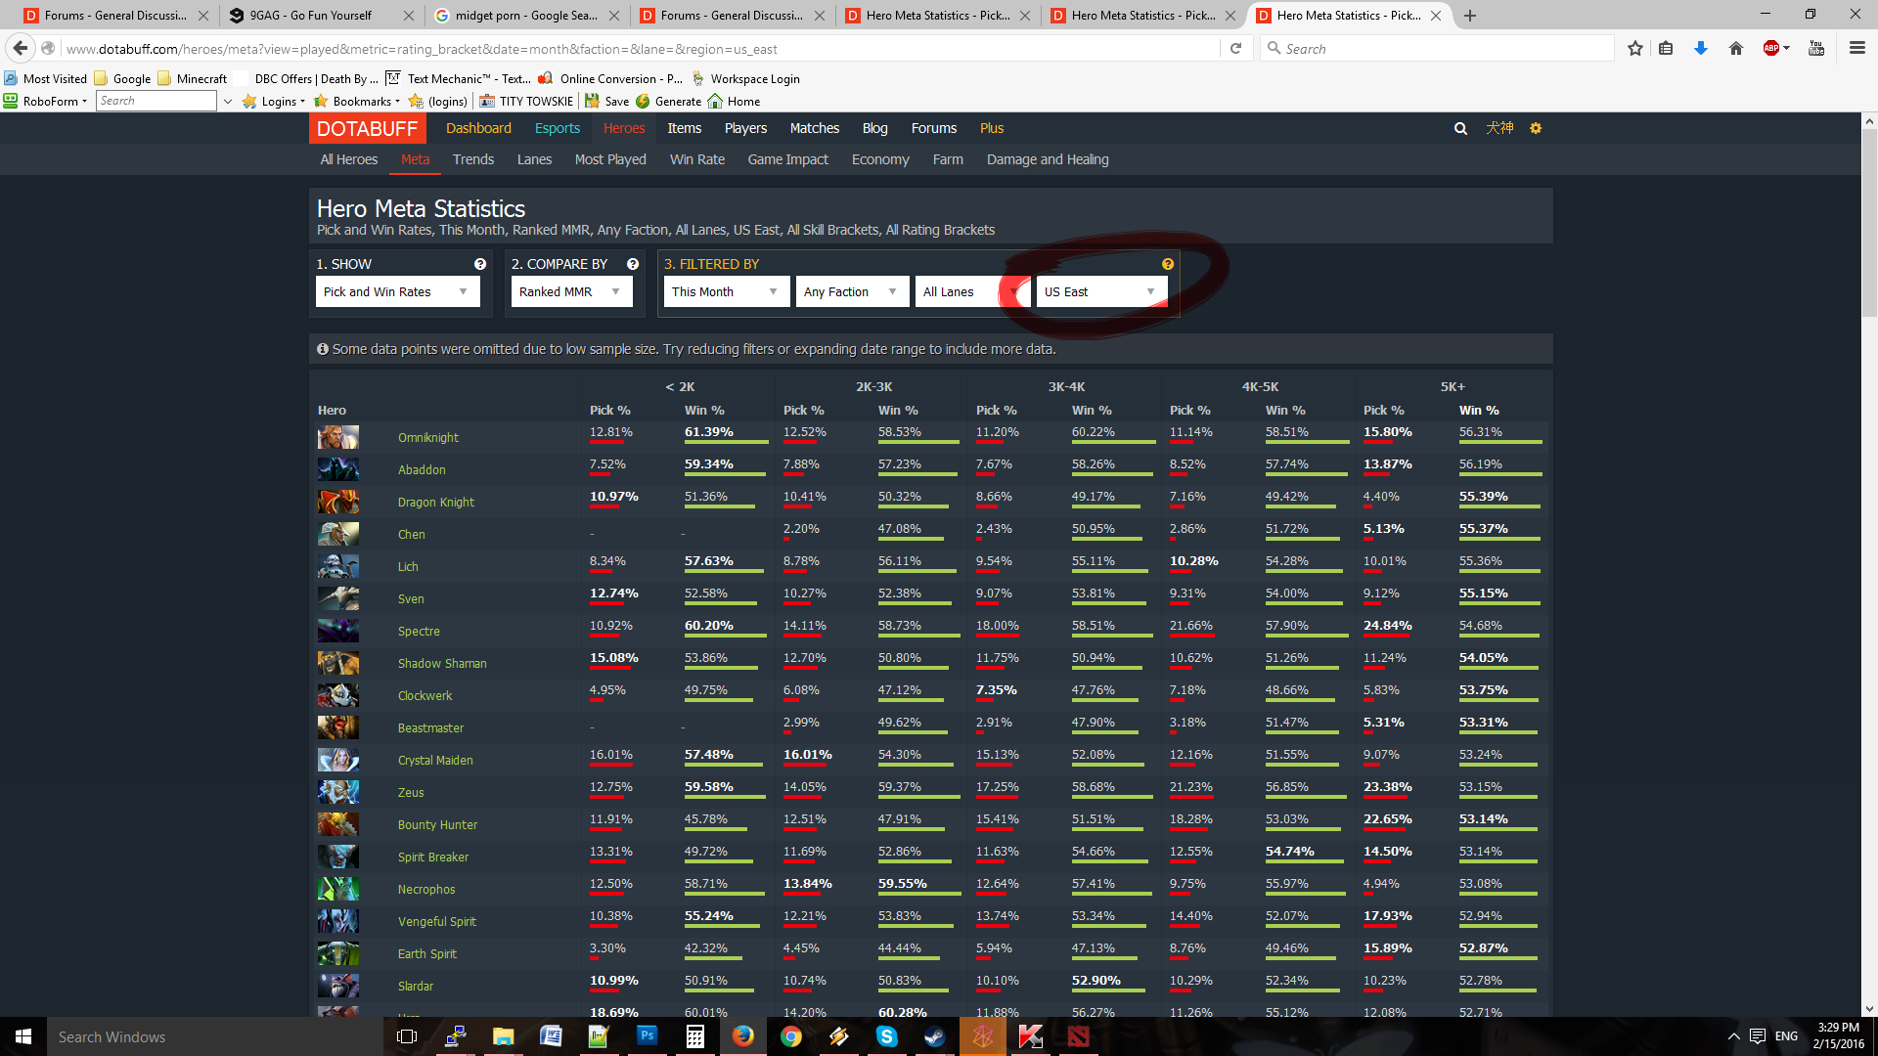Click the help icon beside 2. COMPARE BY
Image resolution: width=1878 pixels, height=1056 pixels.
point(633,264)
